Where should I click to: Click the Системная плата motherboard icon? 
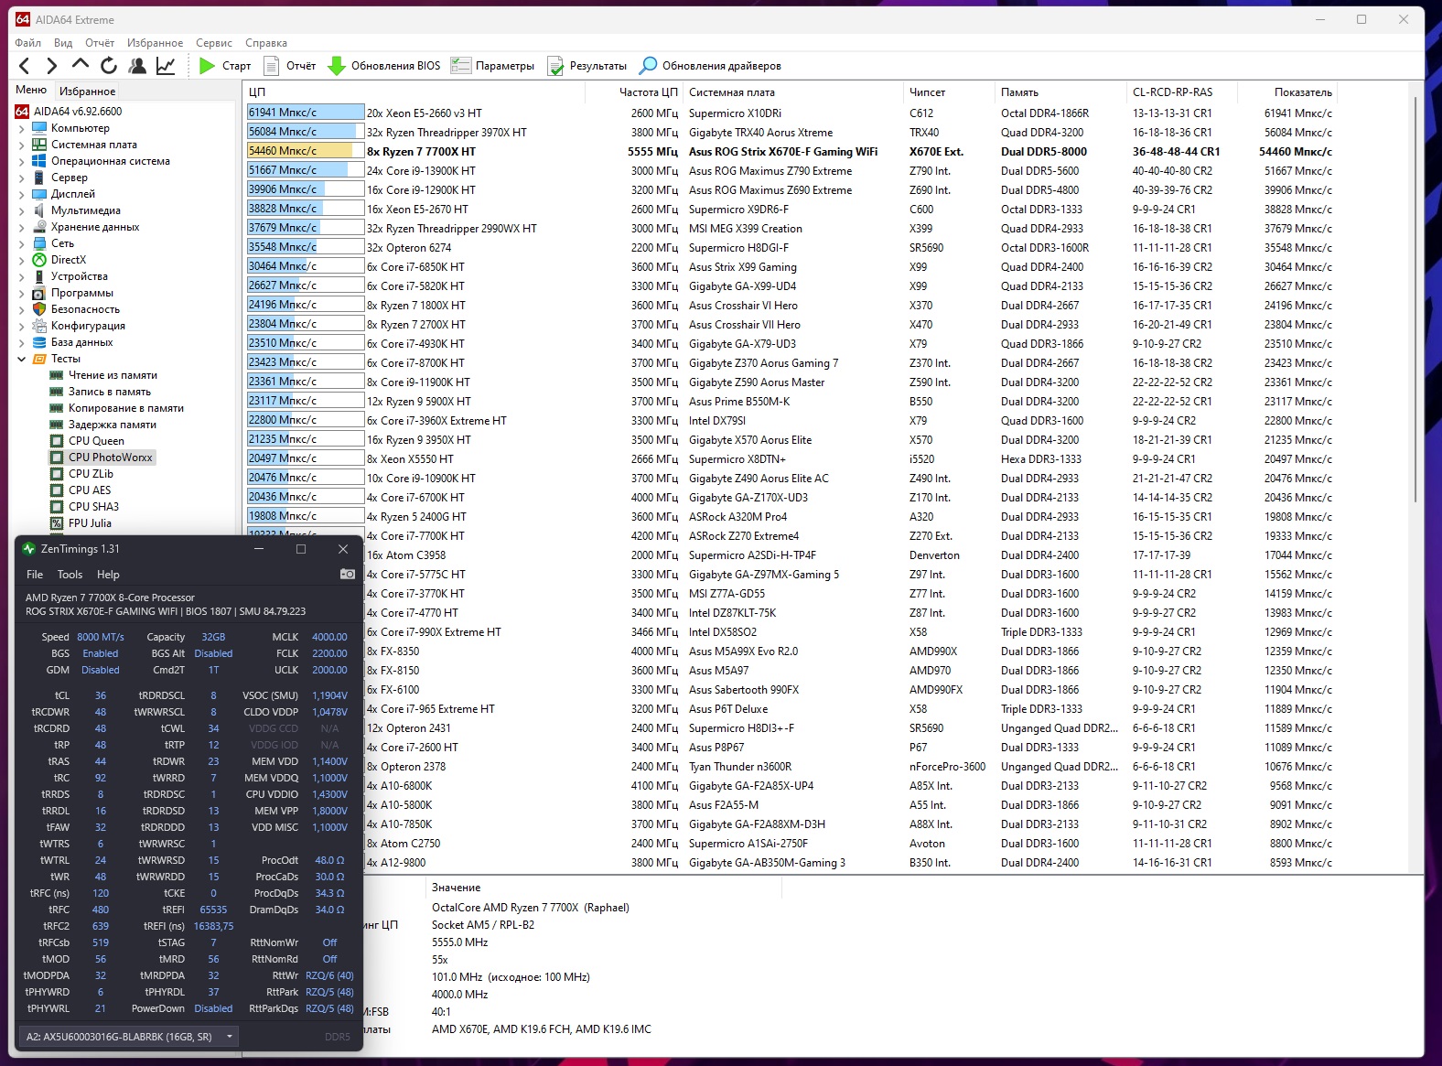coord(39,145)
